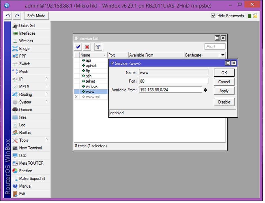This screenshot has width=265, height=203.
Task: Open the LCD settings
Action: pos(31,156)
